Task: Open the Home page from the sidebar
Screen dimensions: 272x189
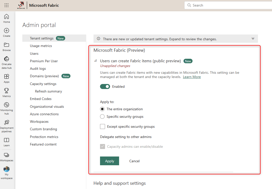Action: pyautogui.click(x=7, y=17)
